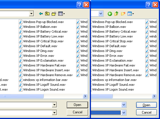Expand the Look in dropdown in Luna-theme dialog
The width and height of the screenshot is (160, 119).
pyautogui.click(x=101, y=14)
